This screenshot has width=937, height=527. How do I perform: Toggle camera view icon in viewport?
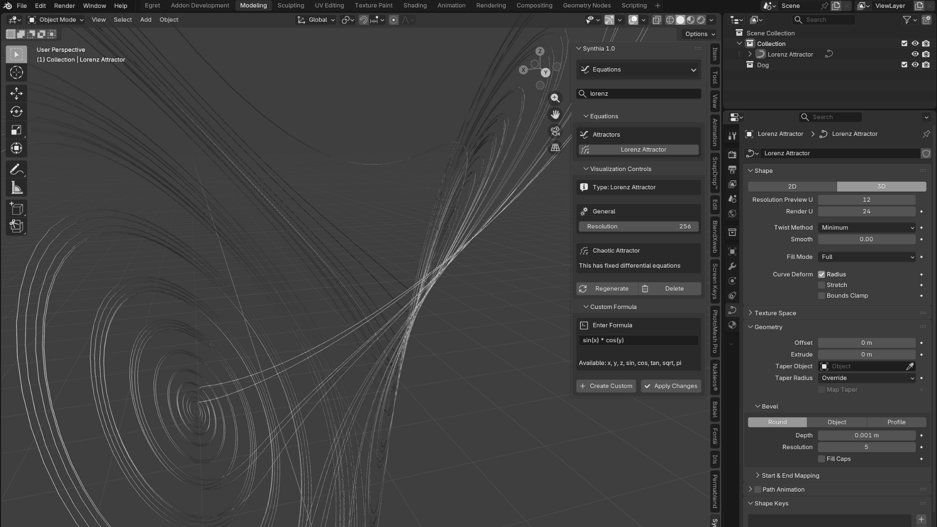(x=555, y=131)
